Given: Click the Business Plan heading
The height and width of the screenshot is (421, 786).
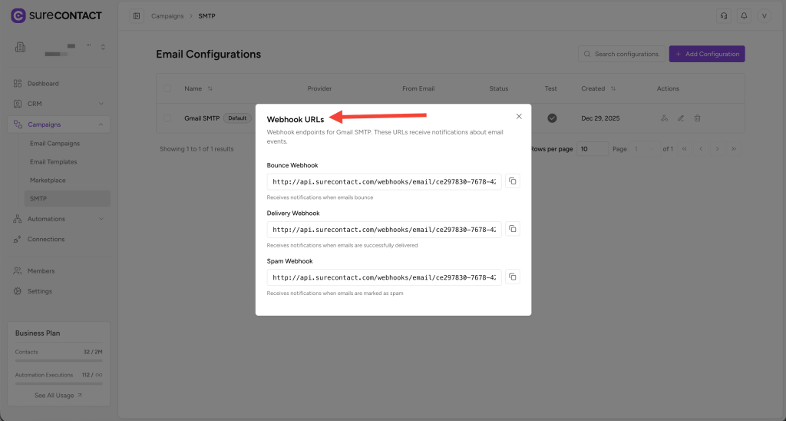Looking at the screenshot, I should click(x=38, y=333).
